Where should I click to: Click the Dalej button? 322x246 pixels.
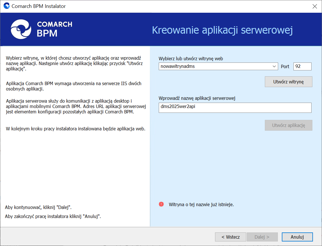click(x=262, y=237)
